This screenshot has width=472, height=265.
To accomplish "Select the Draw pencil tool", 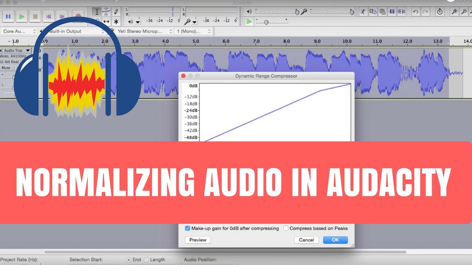I will click(x=116, y=12).
